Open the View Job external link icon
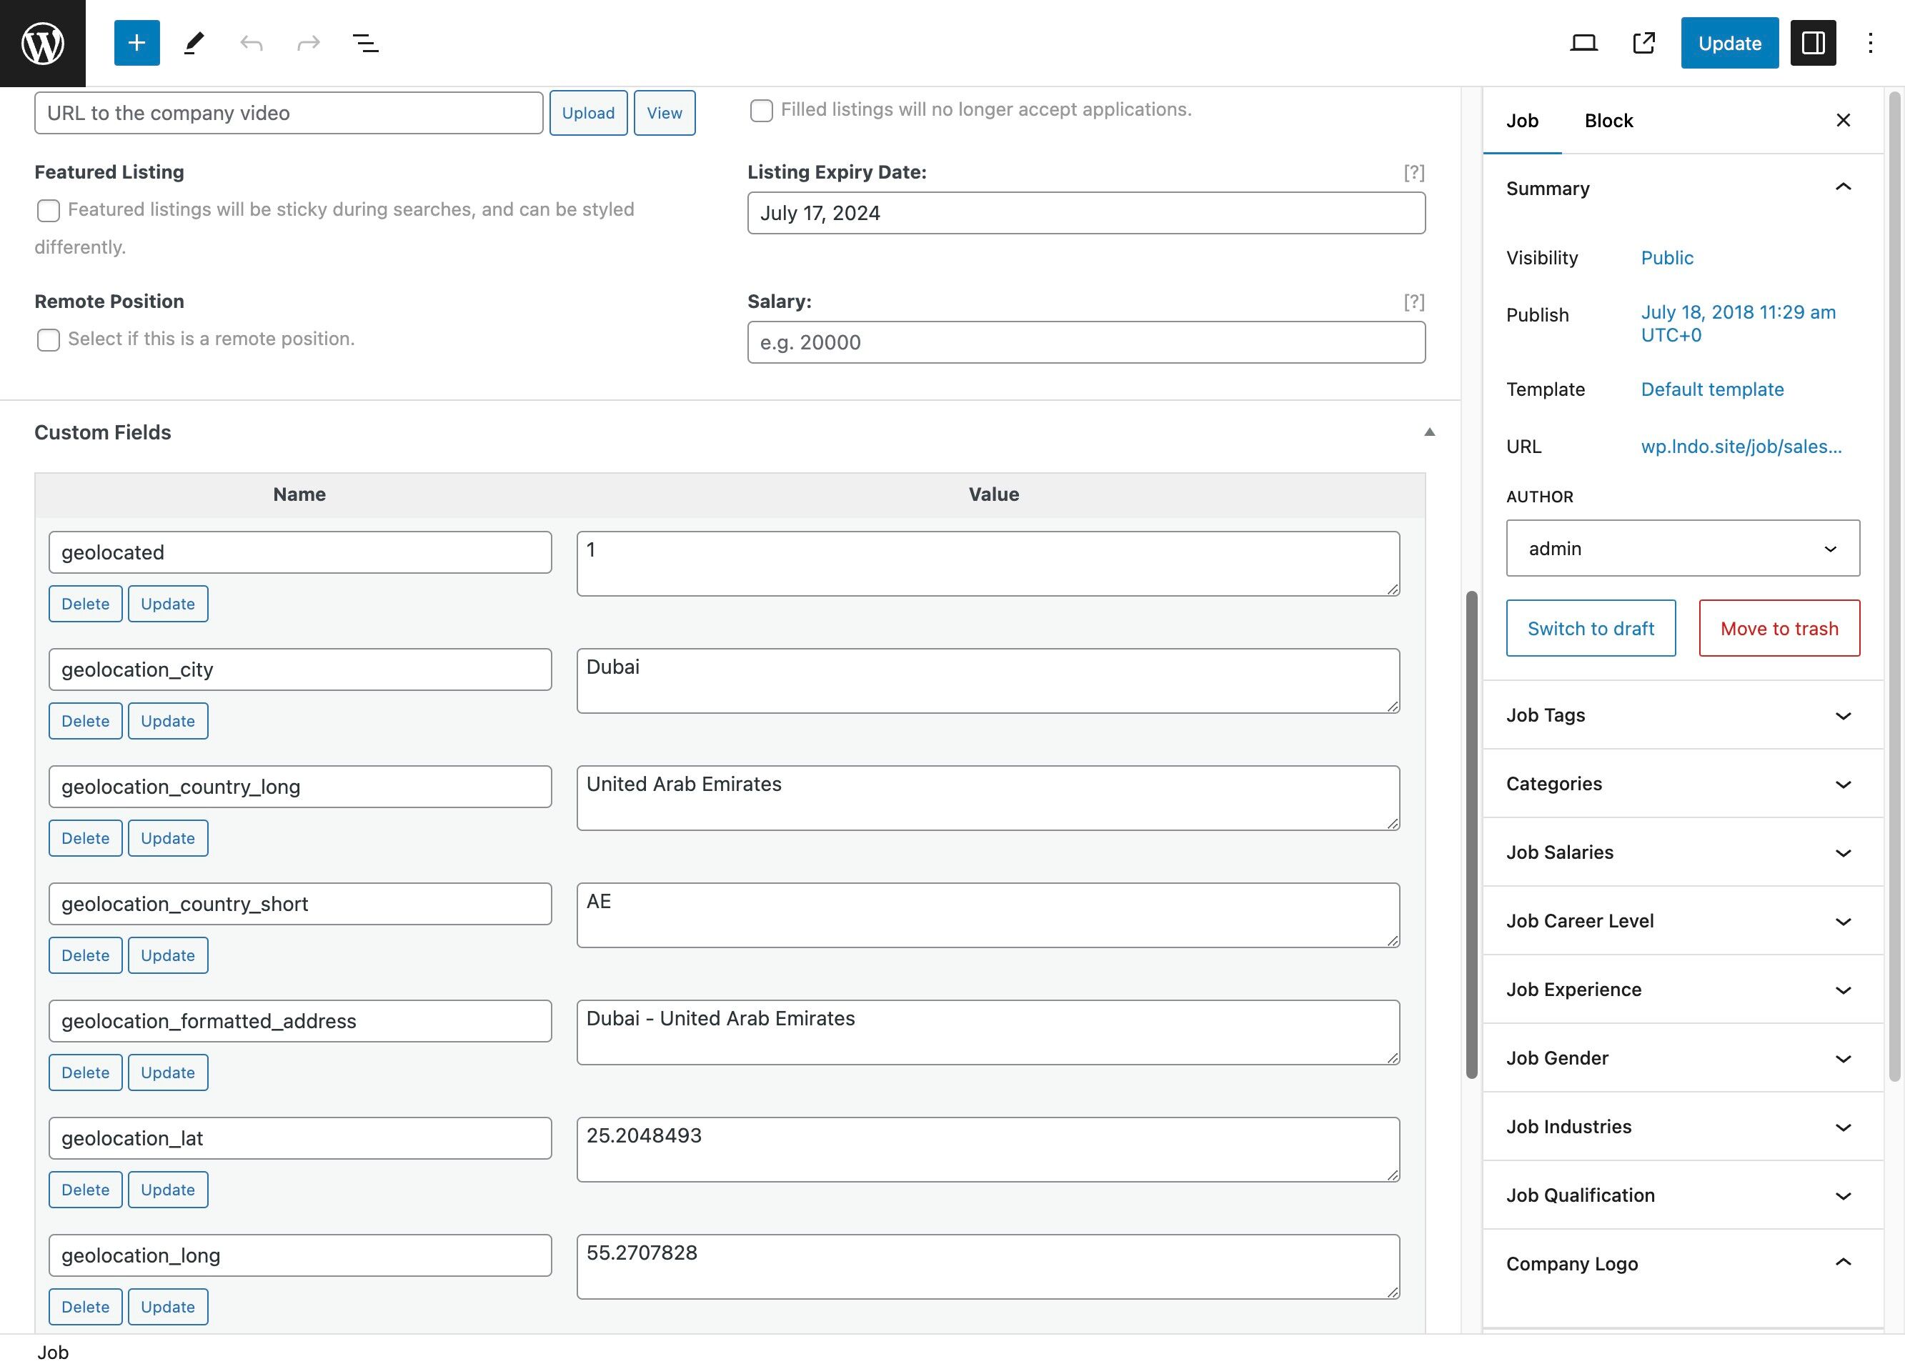1905x1369 pixels. point(1643,43)
